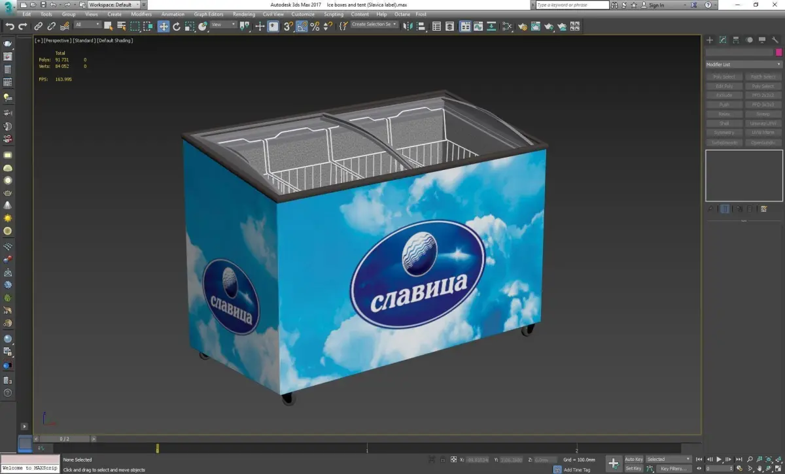
Task: Play the animation
Action: (719, 460)
